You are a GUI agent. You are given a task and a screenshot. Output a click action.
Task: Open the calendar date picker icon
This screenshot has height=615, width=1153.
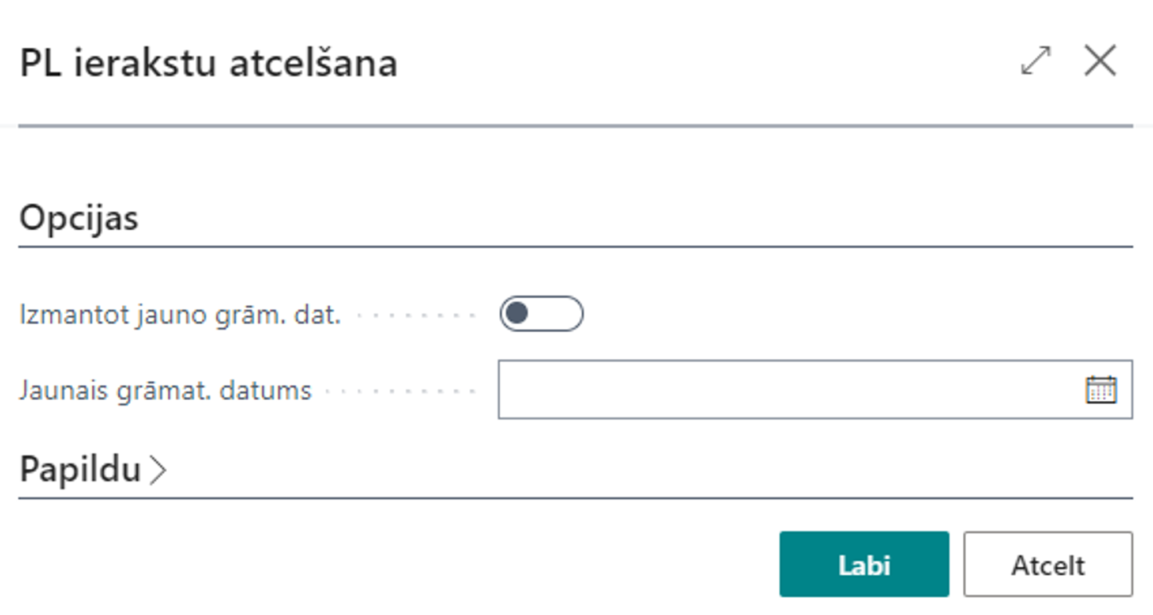1101,390
